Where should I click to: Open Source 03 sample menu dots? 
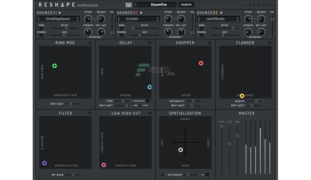coord(199,19)
